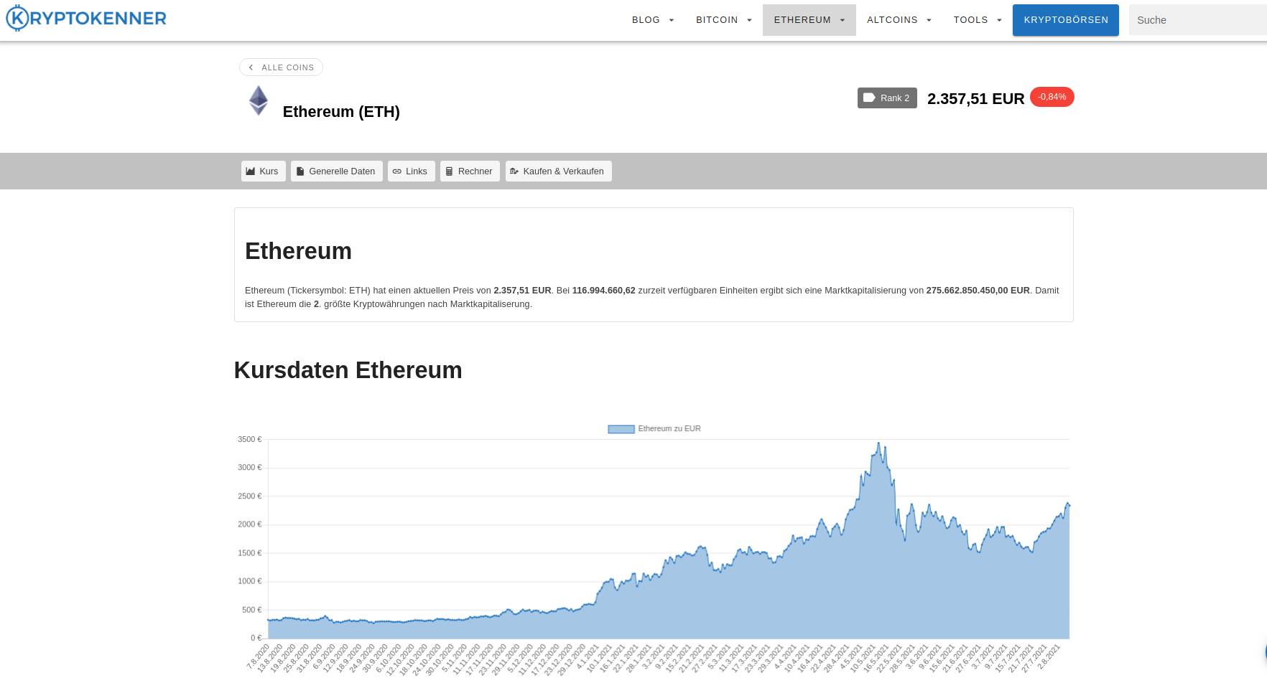
Task: Go back via Alle Coins button
Action: click(x=281, y=67)
